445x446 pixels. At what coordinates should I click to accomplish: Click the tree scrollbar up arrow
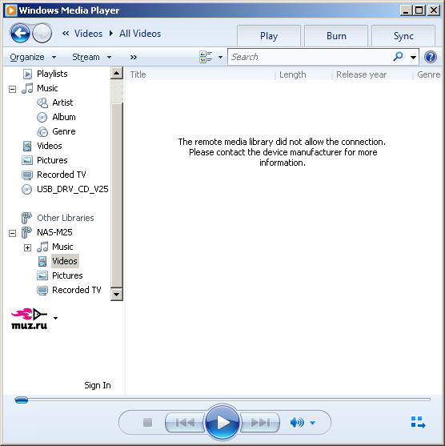click(117, 73)
